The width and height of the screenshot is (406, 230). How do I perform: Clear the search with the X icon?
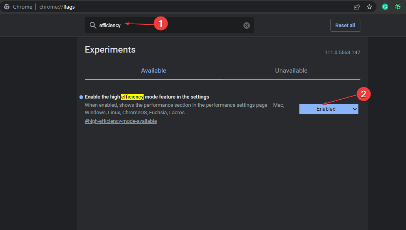click(247, 26)
